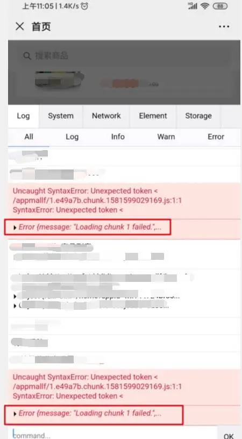The width and height of the screenshot is (242, 439).
Task: Show only Info level logs
Action: pyautogui.click(x=118, y=137)
